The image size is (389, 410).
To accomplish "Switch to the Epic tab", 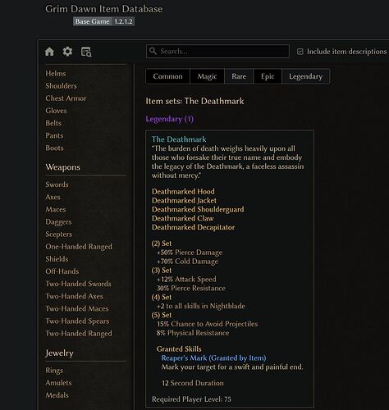I will (268, 76).
